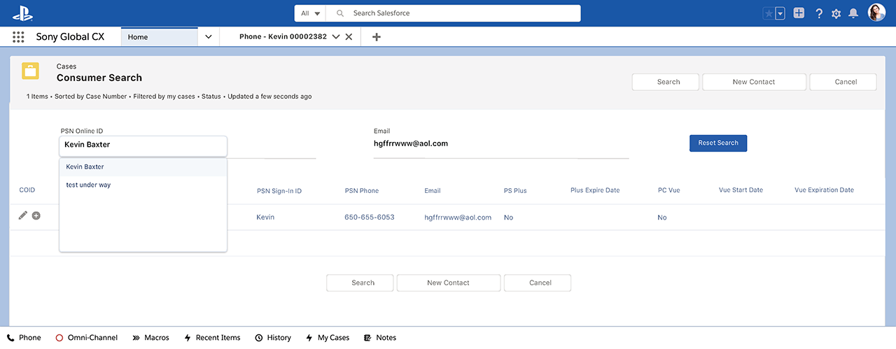Open Omni-Channel in the utility bar

(86, 338)
